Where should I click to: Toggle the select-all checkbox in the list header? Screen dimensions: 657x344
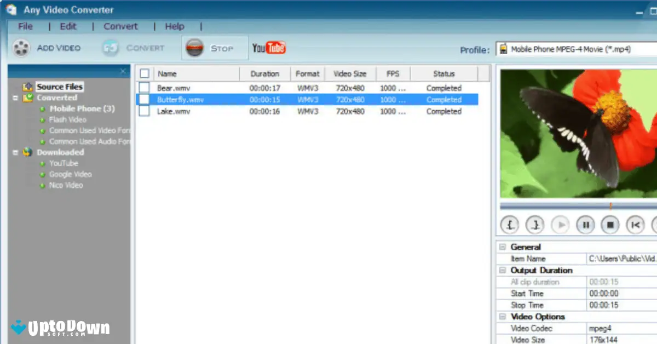point(145,73)
